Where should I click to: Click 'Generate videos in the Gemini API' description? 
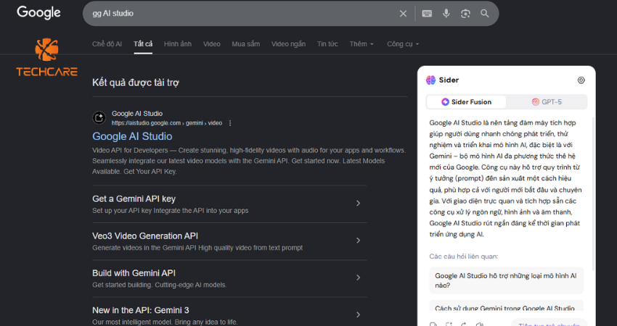pos(197,248)
